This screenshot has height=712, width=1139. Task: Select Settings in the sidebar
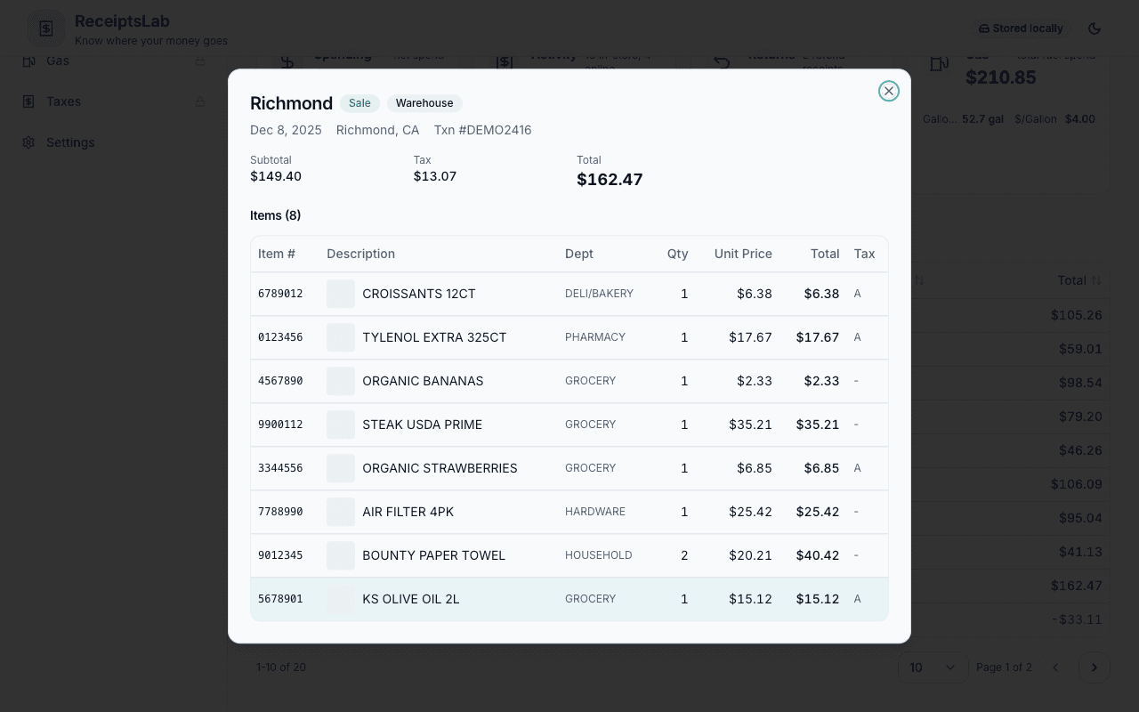point(70,142)
